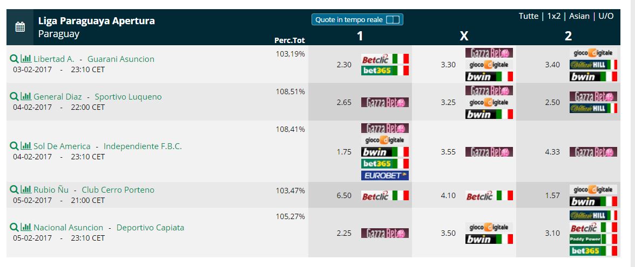Toggle Quote in tempo reale switch

click(x=393, y=19)
